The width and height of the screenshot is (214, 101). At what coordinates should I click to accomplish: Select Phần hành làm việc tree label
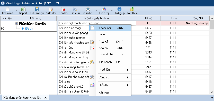(33, 24)
